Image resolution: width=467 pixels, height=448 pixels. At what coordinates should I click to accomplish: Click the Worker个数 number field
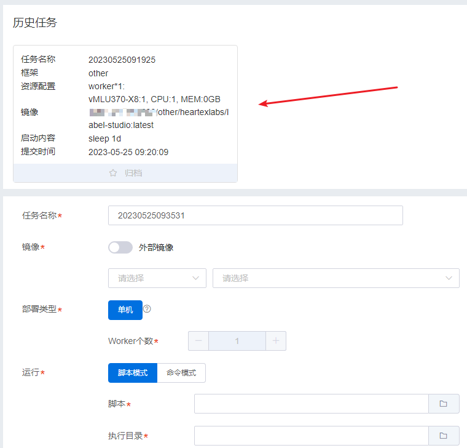coord(237,341)
